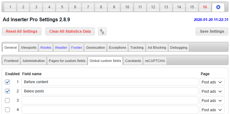Open block tab 6
Viewport: 230px width, 114px height.
coord(75,7)
